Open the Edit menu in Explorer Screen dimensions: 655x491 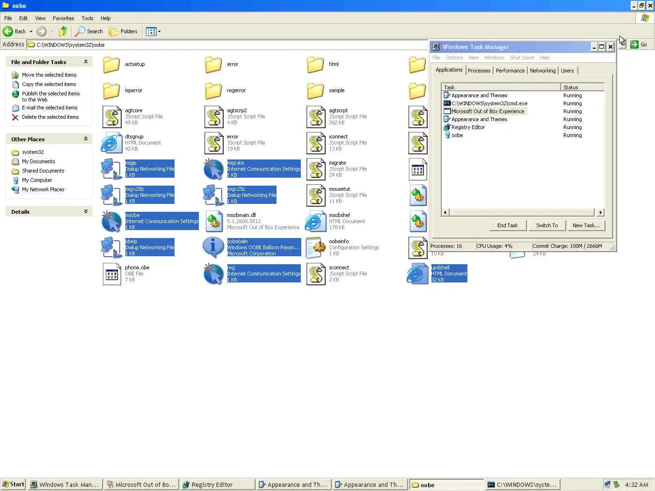coord(23,18)
